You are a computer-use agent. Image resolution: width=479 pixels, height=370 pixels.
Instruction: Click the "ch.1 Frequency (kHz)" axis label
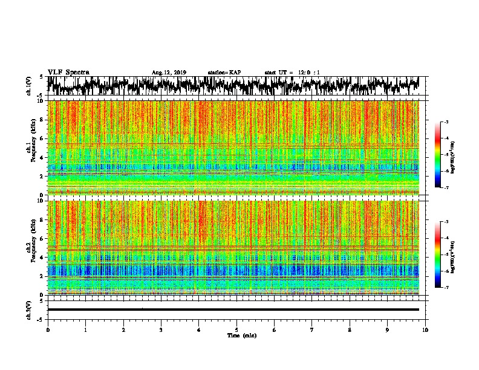pos(31,140)
